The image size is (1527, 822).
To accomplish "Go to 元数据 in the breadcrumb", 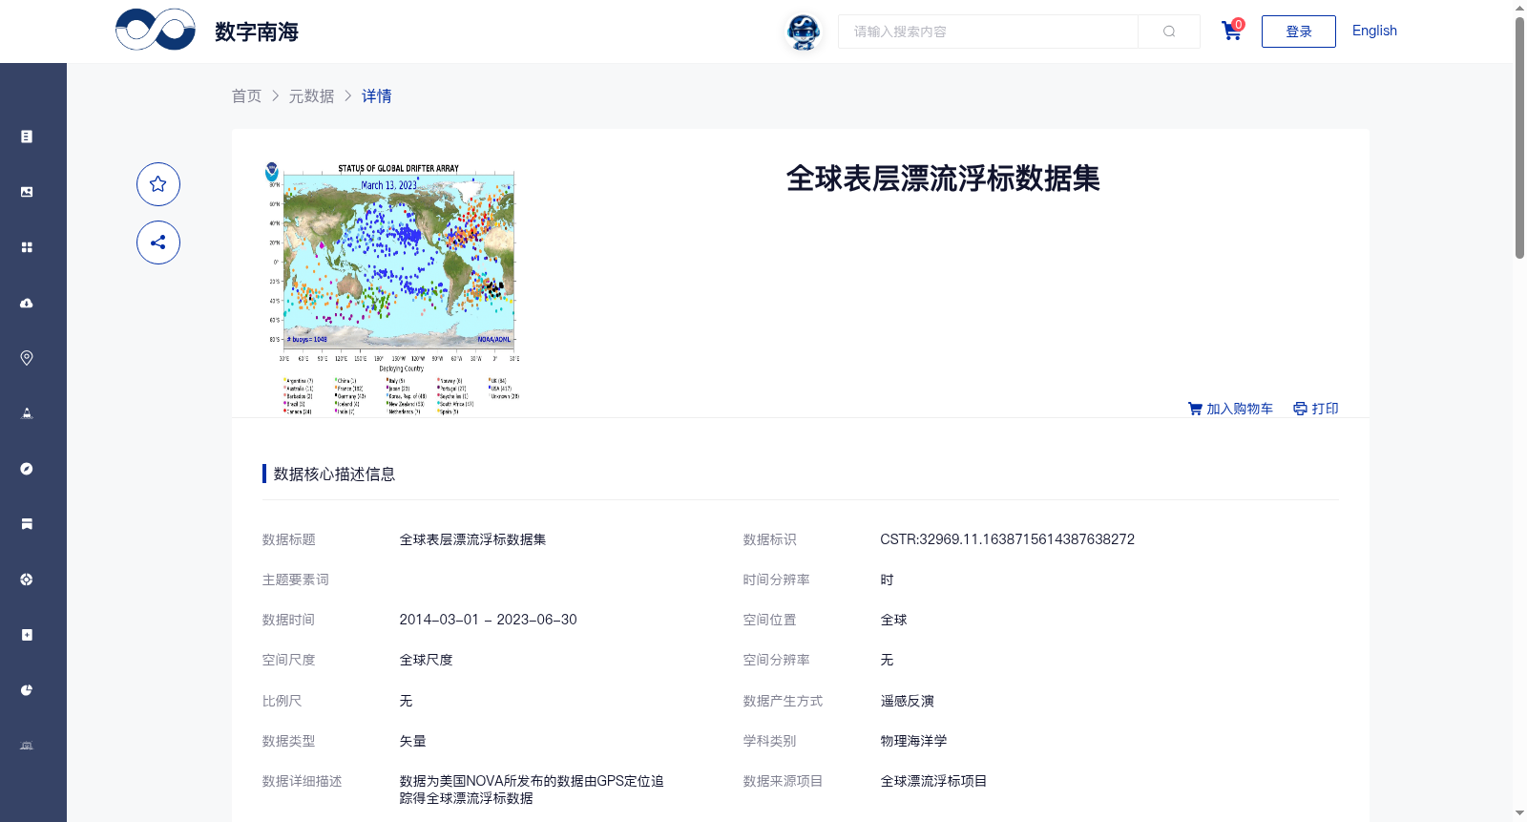I will (x=312, y=95).
